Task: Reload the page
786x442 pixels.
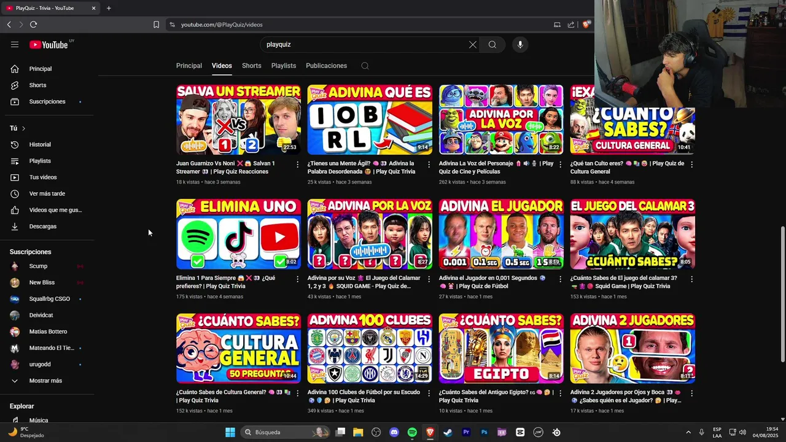Action: (33, 25)
